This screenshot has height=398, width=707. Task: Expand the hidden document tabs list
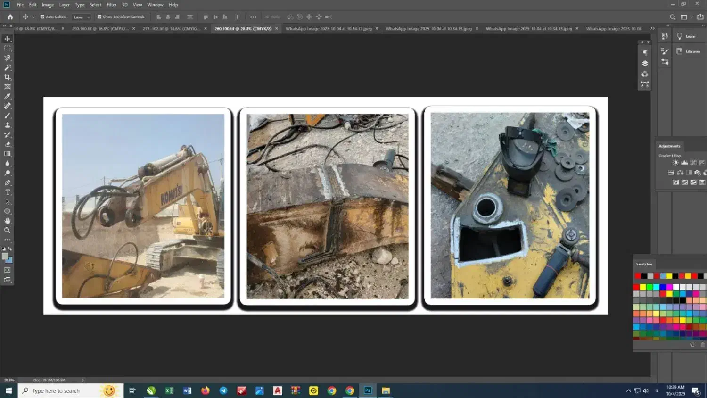pyautogui.click(x=652, y=28)
